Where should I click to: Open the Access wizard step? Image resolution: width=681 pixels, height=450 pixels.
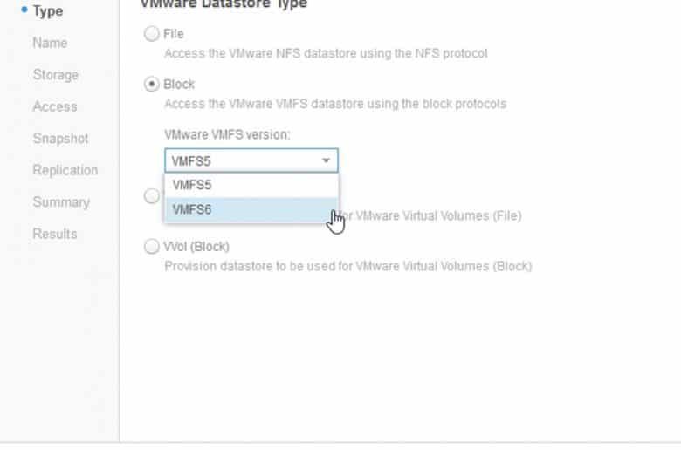pyautogui.click(x=55, y=106)
